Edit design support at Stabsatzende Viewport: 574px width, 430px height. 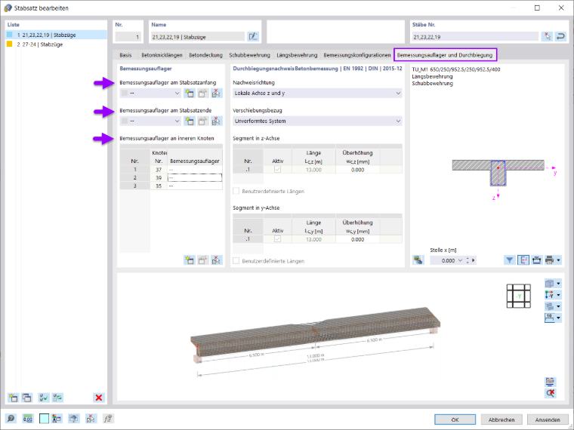[x=203, y=121]
